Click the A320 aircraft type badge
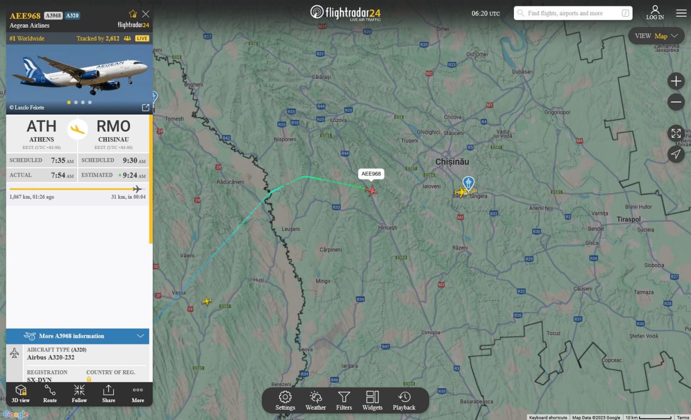Screen dimensions: 691x420 tap(72, 15)
